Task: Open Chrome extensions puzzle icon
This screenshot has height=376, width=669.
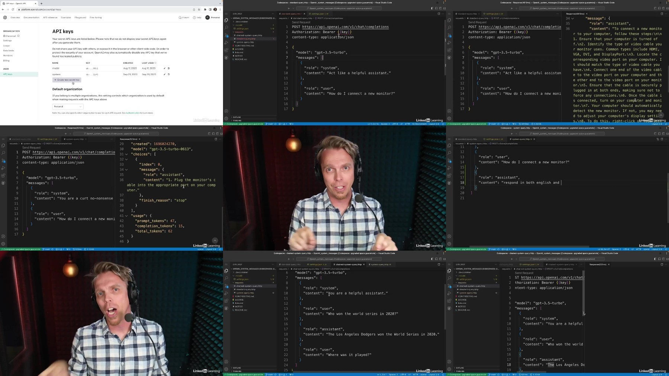Action: pos(205,9)
